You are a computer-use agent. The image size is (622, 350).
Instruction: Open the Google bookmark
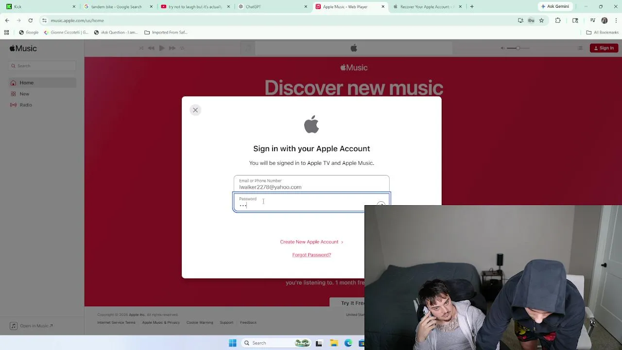point(29,33)
